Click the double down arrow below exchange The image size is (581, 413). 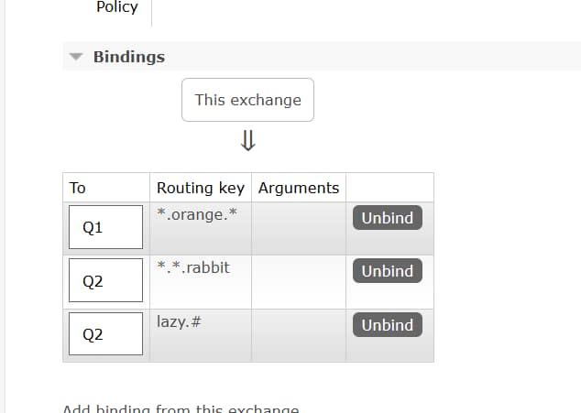(247, 141)
